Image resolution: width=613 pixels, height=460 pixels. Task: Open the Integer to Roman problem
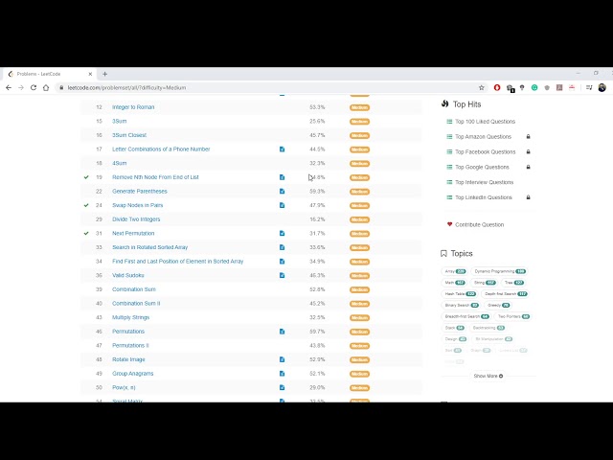tap(133, 107)
